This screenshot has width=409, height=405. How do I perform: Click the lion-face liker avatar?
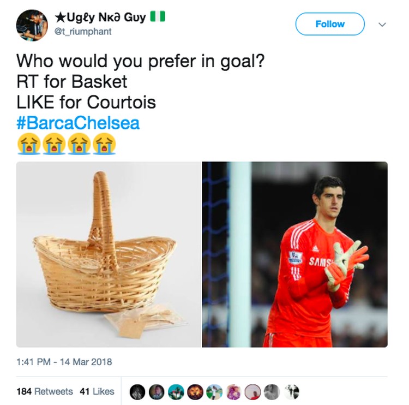coord(195,392)
